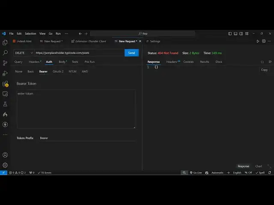The image size is (274, 205).
Task: Open Remote Explorer view
Action: click(x=5, y=94)
